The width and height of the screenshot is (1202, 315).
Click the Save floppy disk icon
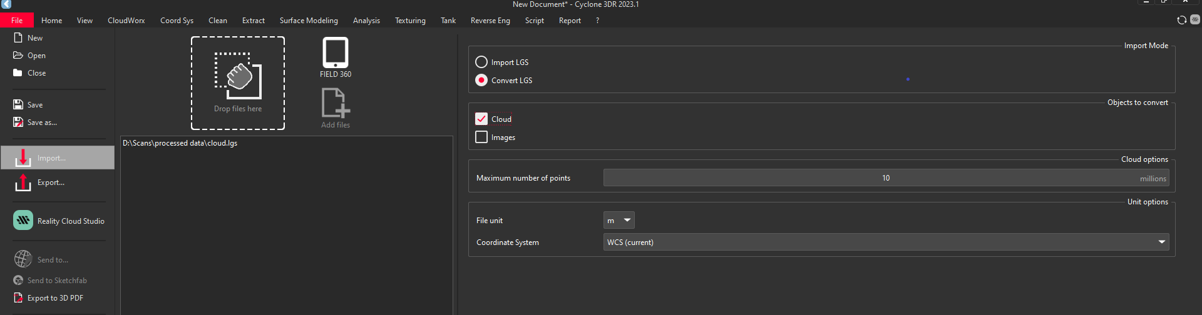tap(18, 104)
